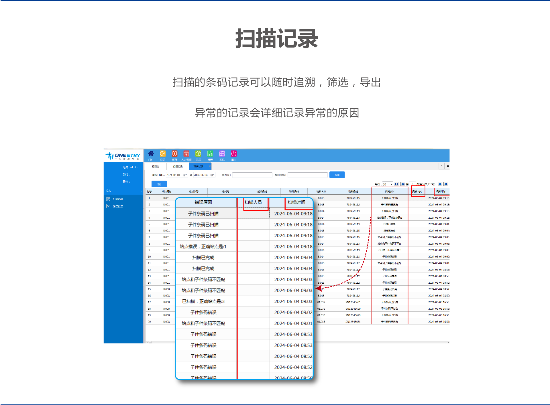Open 错误记录 in the left sidebar
550x405 pixels.
point(118,206)
